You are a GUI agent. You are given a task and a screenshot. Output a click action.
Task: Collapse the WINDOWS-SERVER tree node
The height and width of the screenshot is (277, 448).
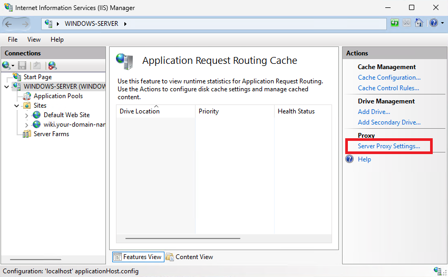click(x=6, y=87)
